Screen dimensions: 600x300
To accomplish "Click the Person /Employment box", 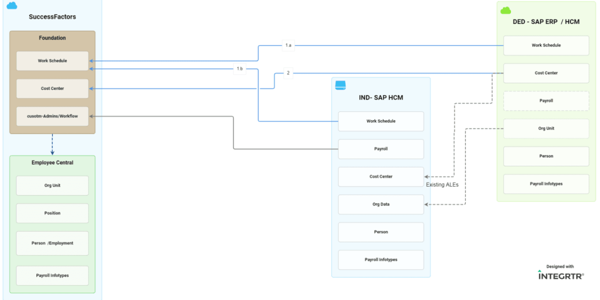I will pos(52,243).
